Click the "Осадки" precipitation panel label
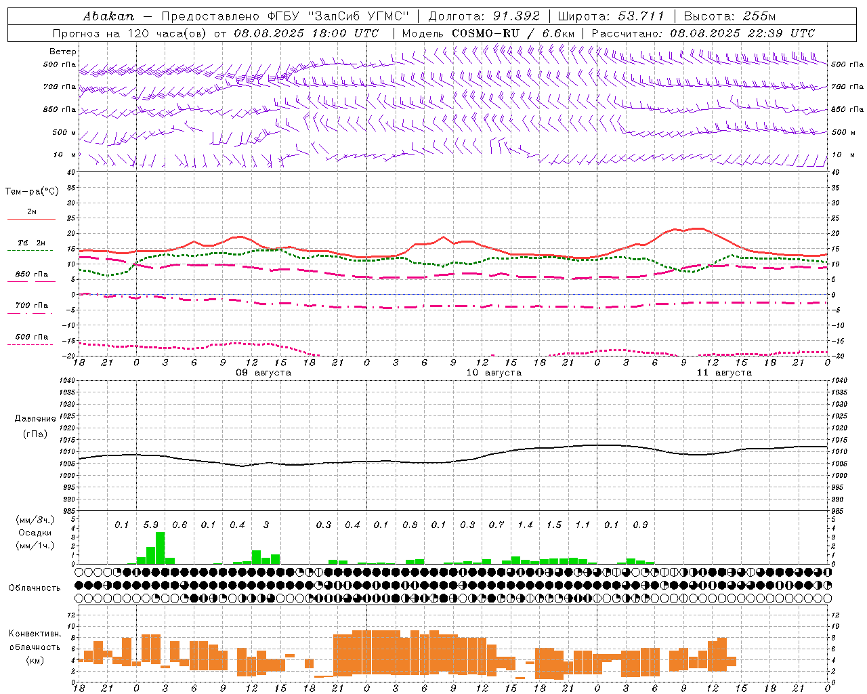Viewport: 867px width, 694px height. pos(35,533)
